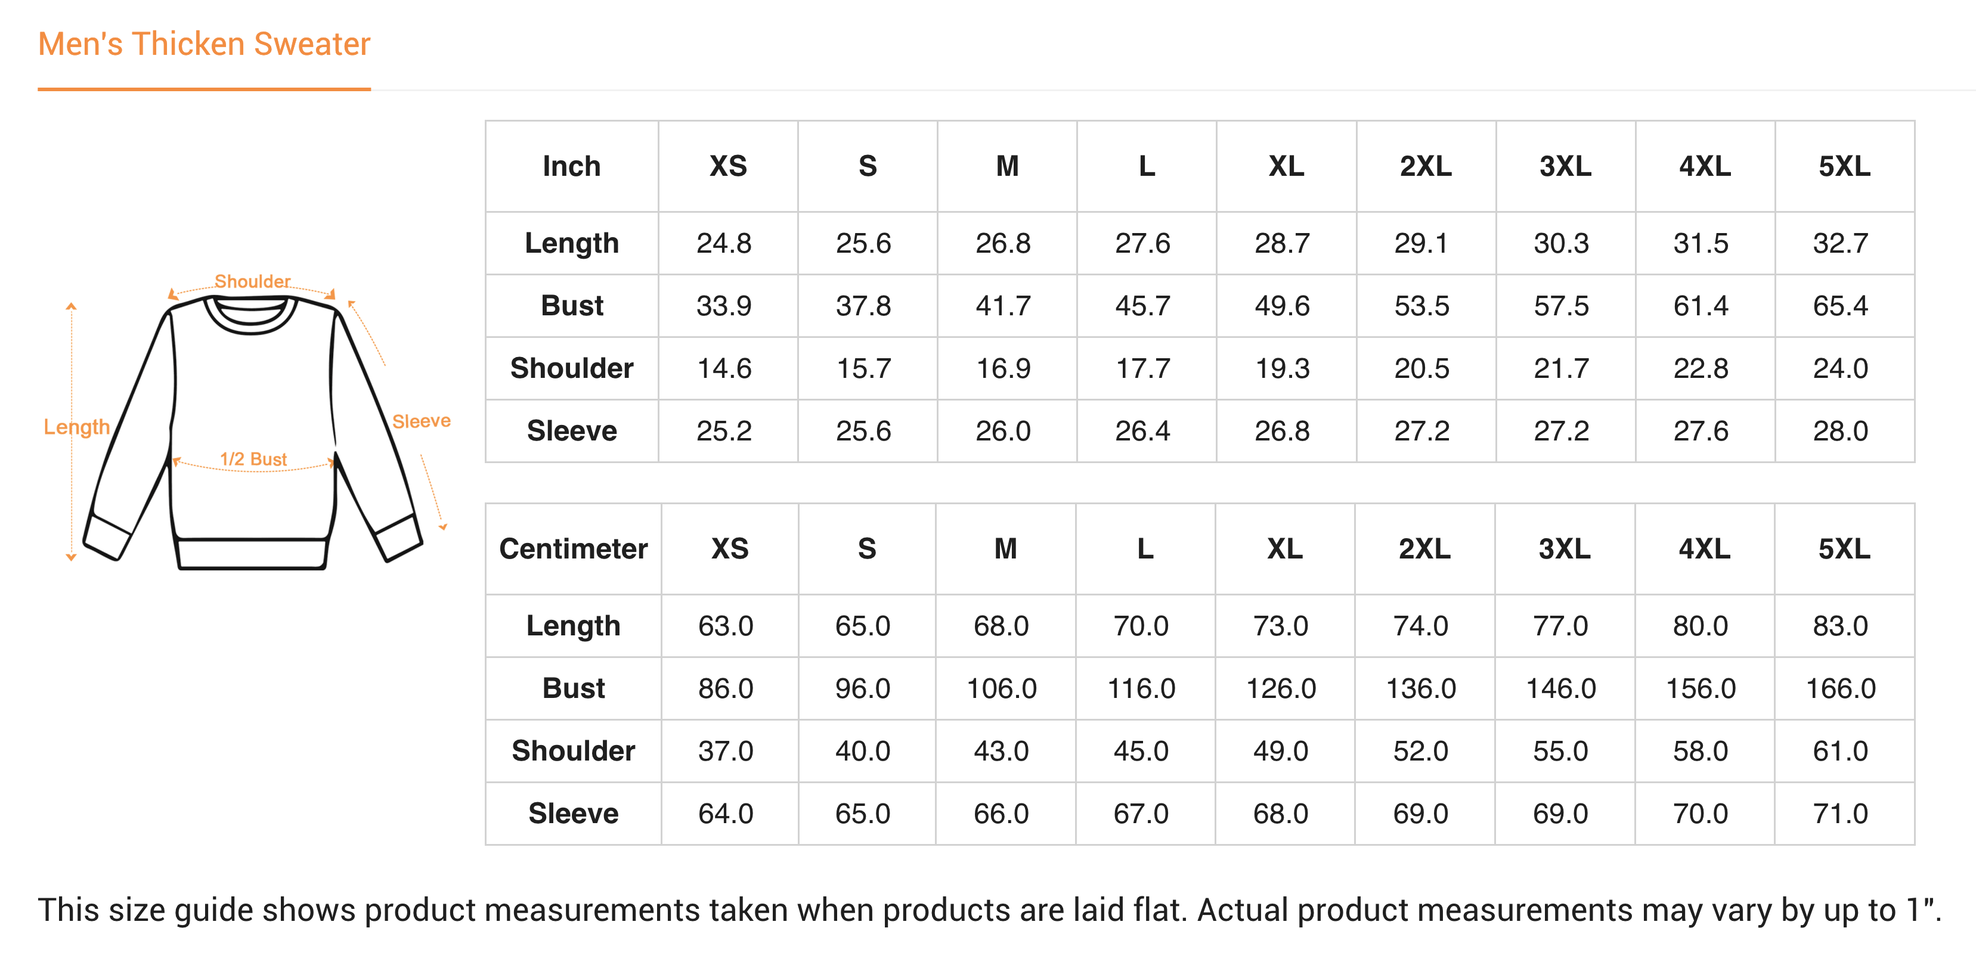Select the Inch table header cell
1976x962 pixels.
[571, 166]
